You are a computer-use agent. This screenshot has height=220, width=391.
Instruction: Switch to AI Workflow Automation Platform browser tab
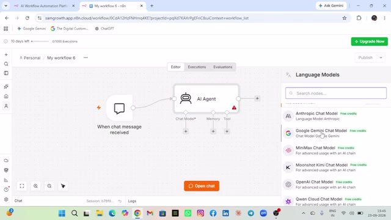pyautogui.click(x=44, y=5)
